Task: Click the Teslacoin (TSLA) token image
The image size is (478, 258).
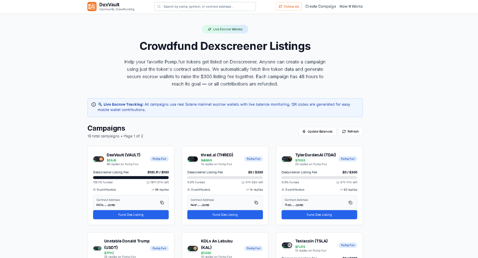Action: pyautogui.click(x=287, y=245)
